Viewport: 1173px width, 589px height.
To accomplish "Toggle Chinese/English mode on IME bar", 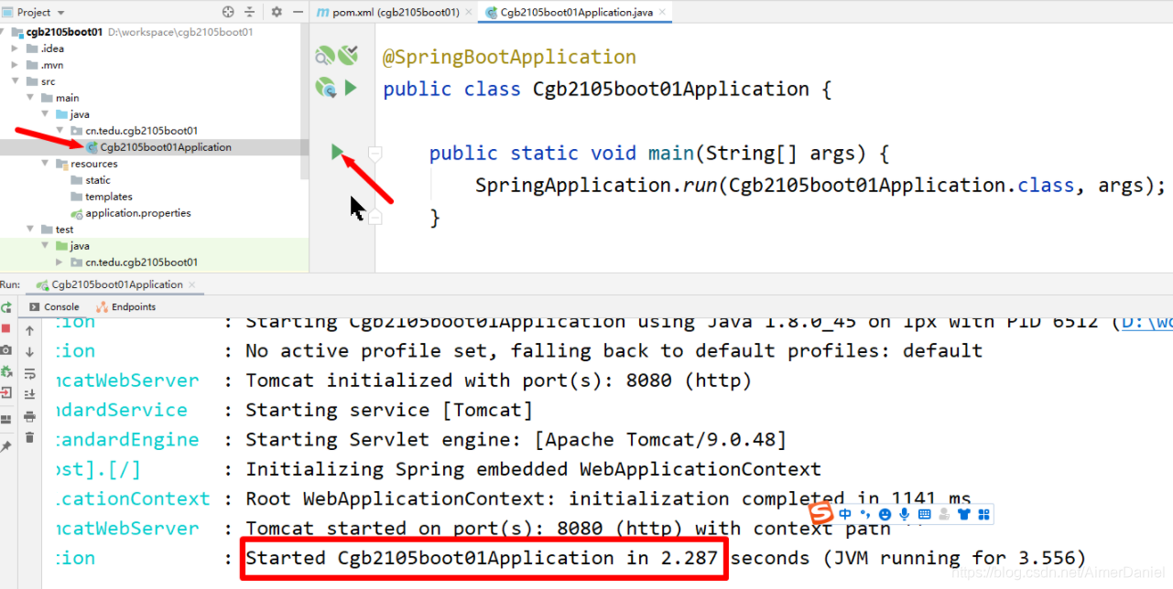I will coord(845,514).
